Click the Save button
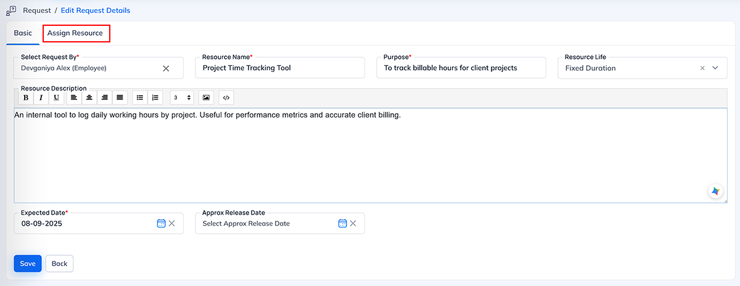The image size is (740, 286). pos(28,263)
